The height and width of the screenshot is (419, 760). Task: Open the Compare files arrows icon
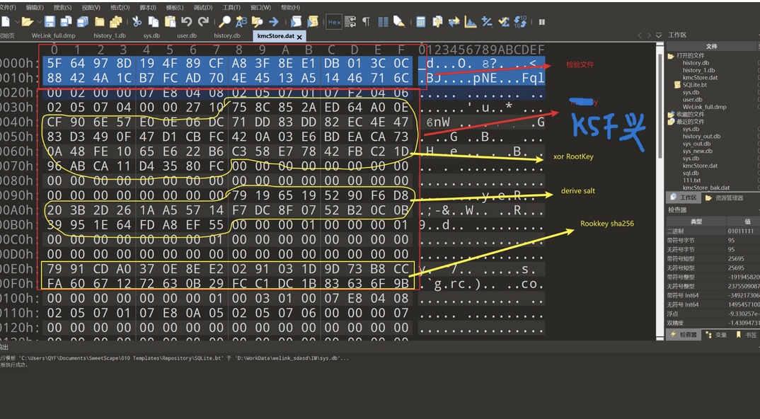[x=454, y=21]
